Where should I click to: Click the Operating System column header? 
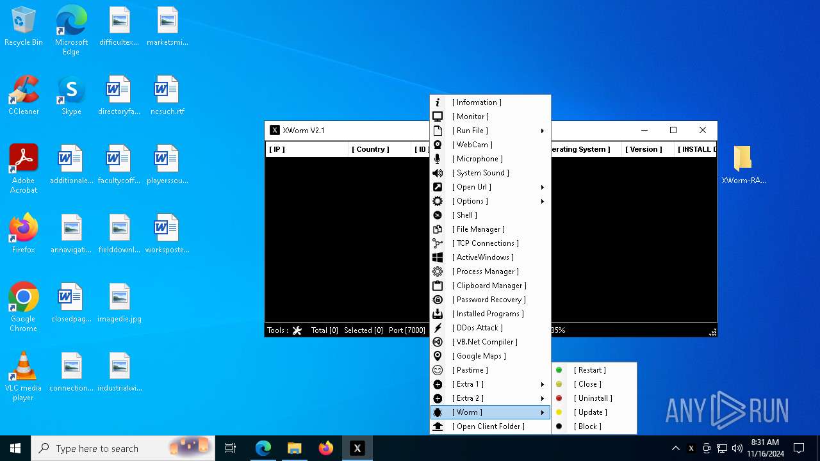(x=586, y=149)
